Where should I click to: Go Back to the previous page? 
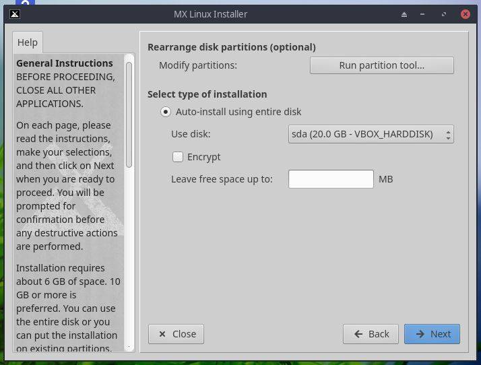tap(371, 334)
